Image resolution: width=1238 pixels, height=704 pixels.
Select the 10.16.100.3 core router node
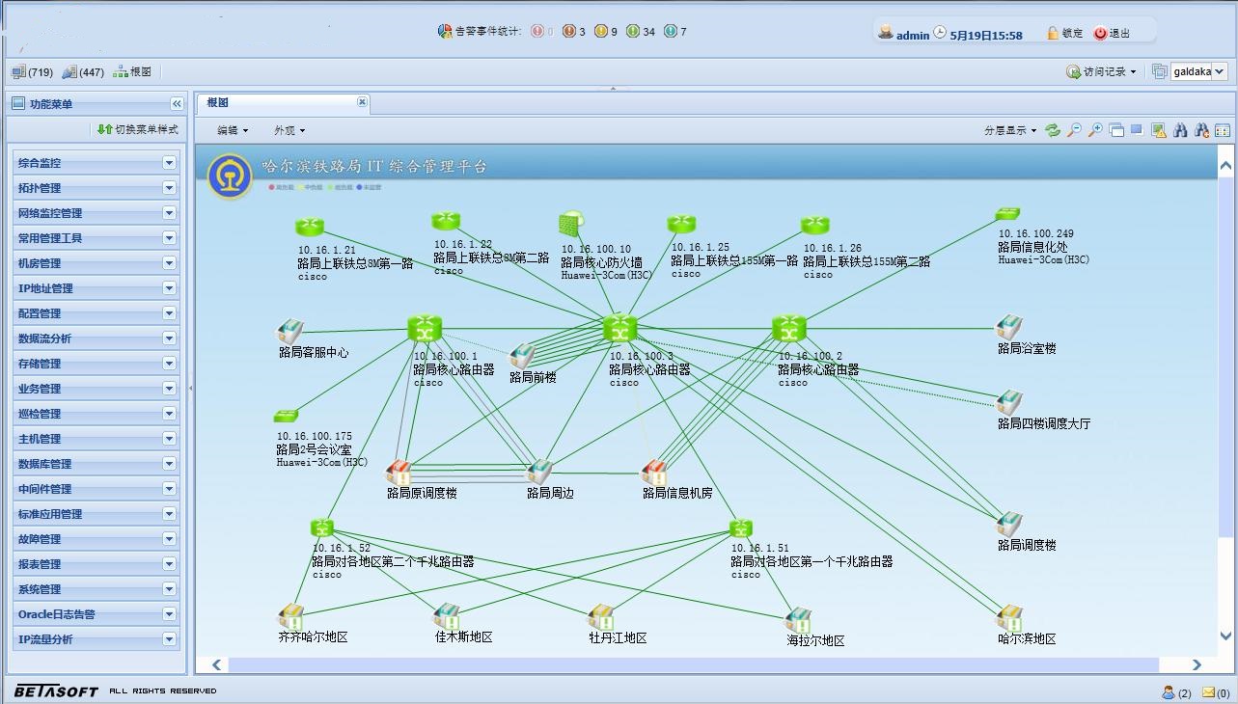[x=619, y=329]
